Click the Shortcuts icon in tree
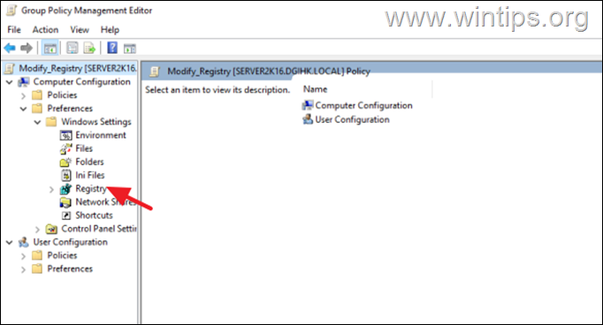The width and height of the screenshot is (603, 325). [x=66, y=215]
